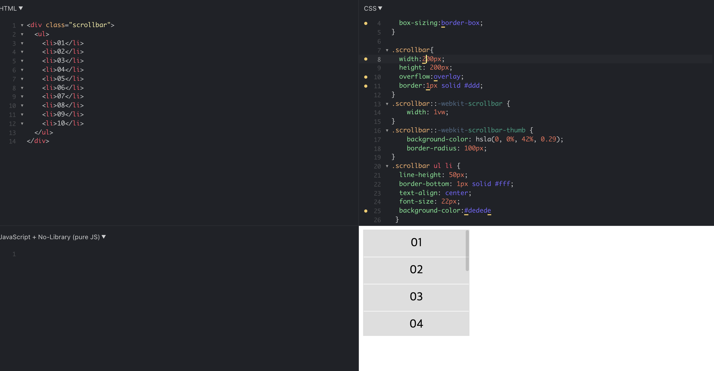714x371 pixels.
Task: Click list item 03 in preview
Action: pyautogui.click(x=416, y=297)
